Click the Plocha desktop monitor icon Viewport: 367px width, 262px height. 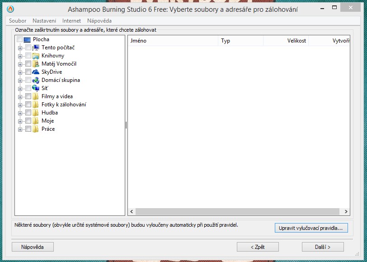[x=27, y=40]
